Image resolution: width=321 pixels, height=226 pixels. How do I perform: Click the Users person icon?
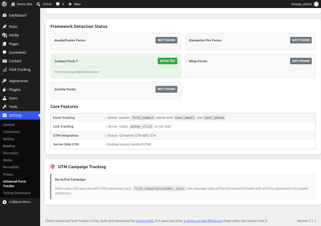[5, 98]
